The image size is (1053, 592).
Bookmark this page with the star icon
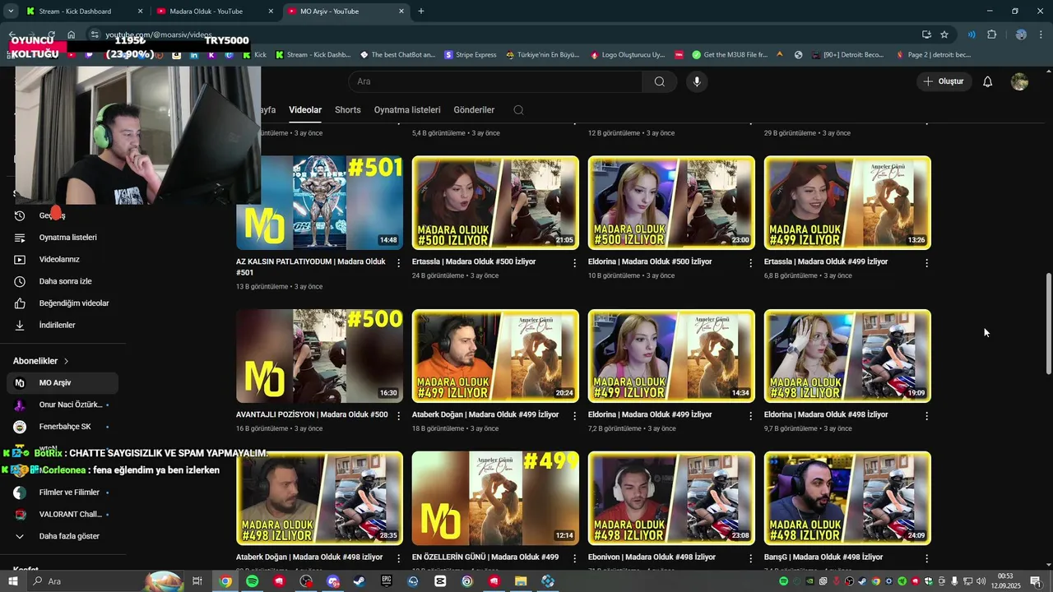[x=944, y=35]
